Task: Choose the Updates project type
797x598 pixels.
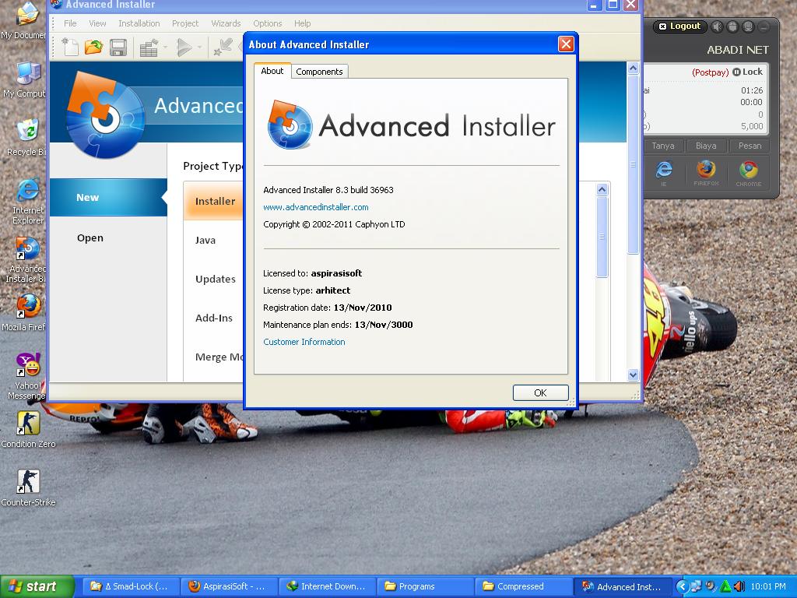Action: point(215,280)
